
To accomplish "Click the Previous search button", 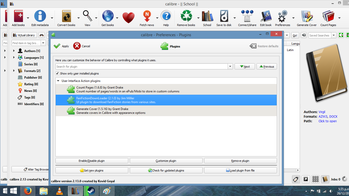I will [267, 67].
